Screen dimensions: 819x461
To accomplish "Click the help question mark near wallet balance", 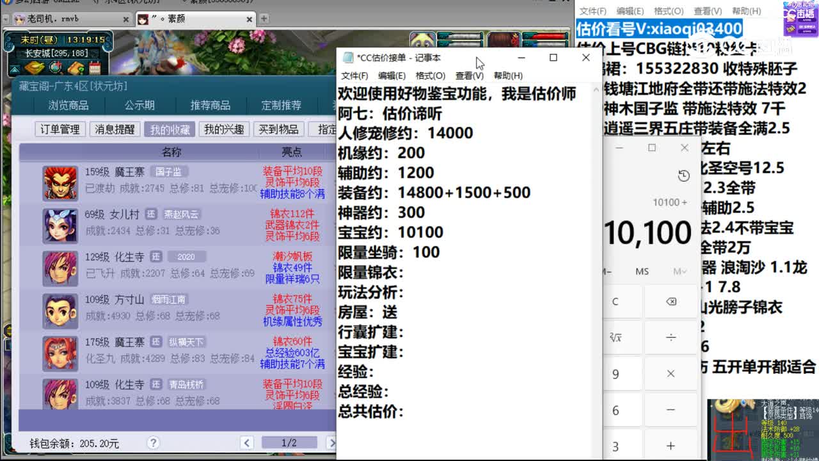I will pyautogui.click(x=153, y=442).
